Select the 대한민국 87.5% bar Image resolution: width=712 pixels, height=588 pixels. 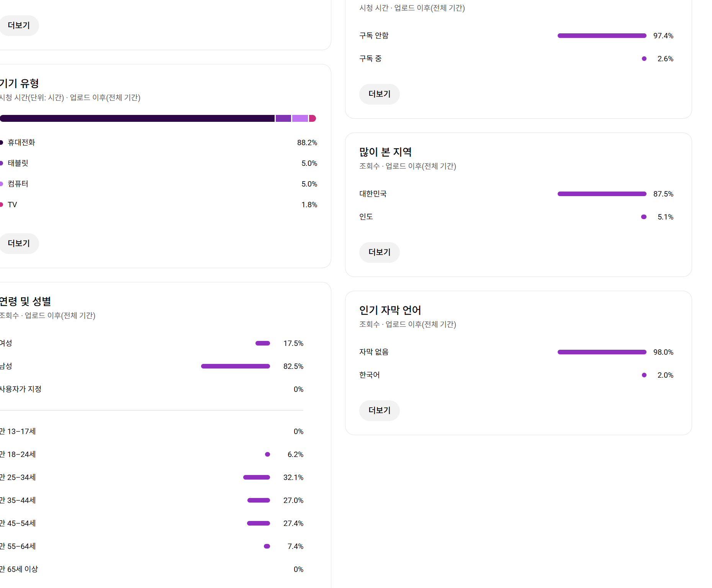[x=602, y=194]
